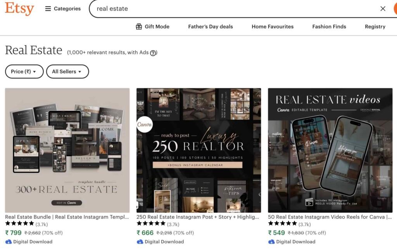
Task: Expand the Price (₹) filter dropdown
Action: [24, 71]
